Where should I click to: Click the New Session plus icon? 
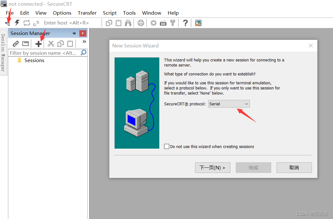[x=39, y=44]
